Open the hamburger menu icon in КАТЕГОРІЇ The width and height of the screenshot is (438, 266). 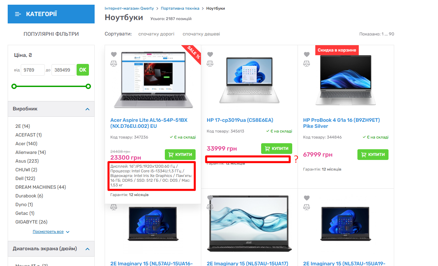[18, 14]
